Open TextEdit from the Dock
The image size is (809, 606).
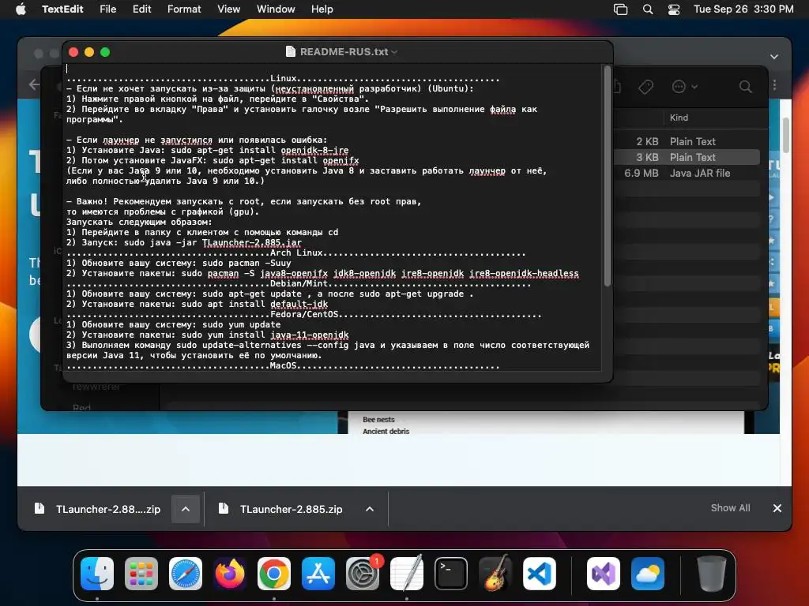[x=407, y=574]
